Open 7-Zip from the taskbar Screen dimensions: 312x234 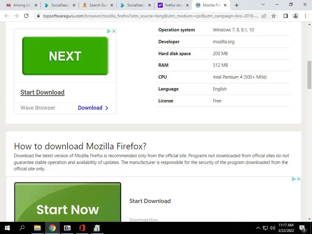pyautogui.click(x=67, y=228)
